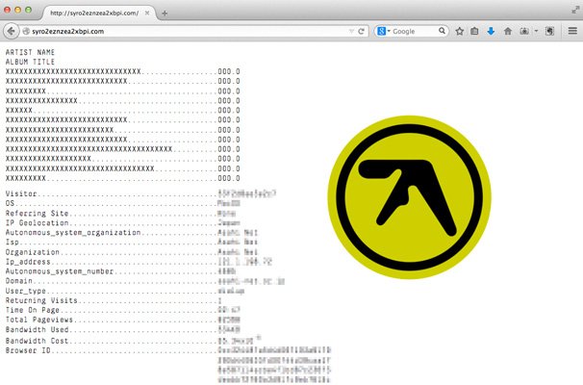Open the downloads arrow
Viewport: 583px width, 385px height.
491,31
